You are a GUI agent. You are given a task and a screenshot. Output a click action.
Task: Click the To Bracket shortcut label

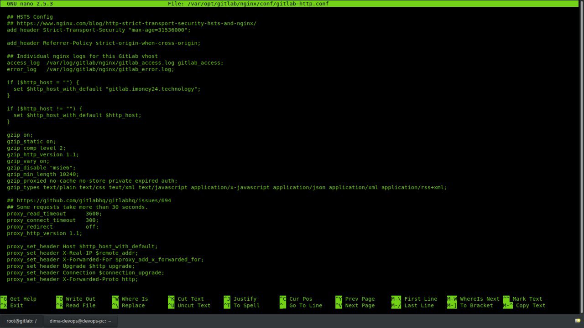pos(476,305)
